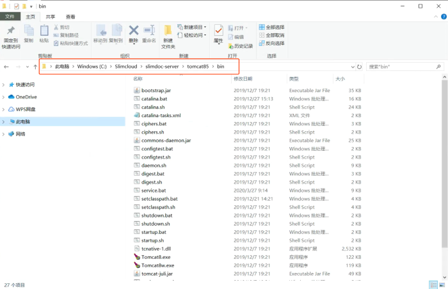Screen dimensions: 448x289
Task: Click the red Delete X icon
Action: coord(133,30)
